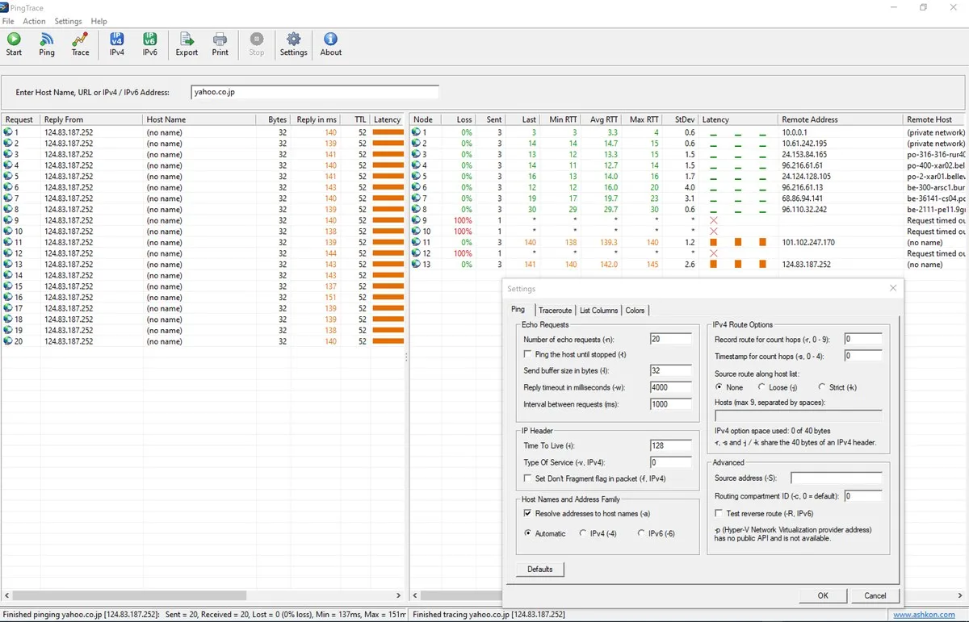This screenshot has width=969, height=622.
Task: Select the Ping tab in Settings
Action: tap(518, 309)
